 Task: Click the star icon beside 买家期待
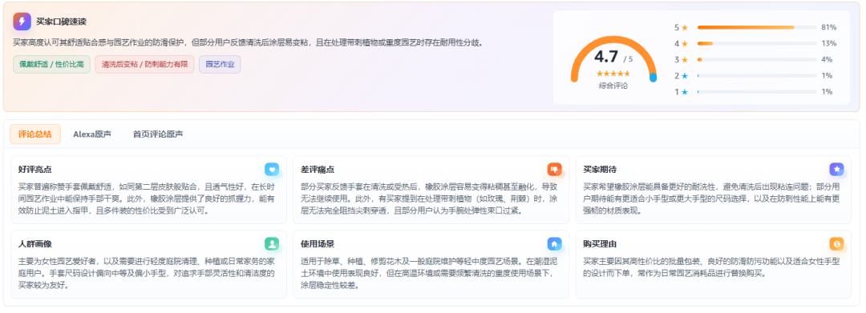pos(836,169)
